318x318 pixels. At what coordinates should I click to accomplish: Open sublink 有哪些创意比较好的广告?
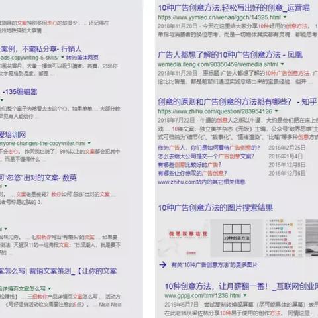coord(189,165)
